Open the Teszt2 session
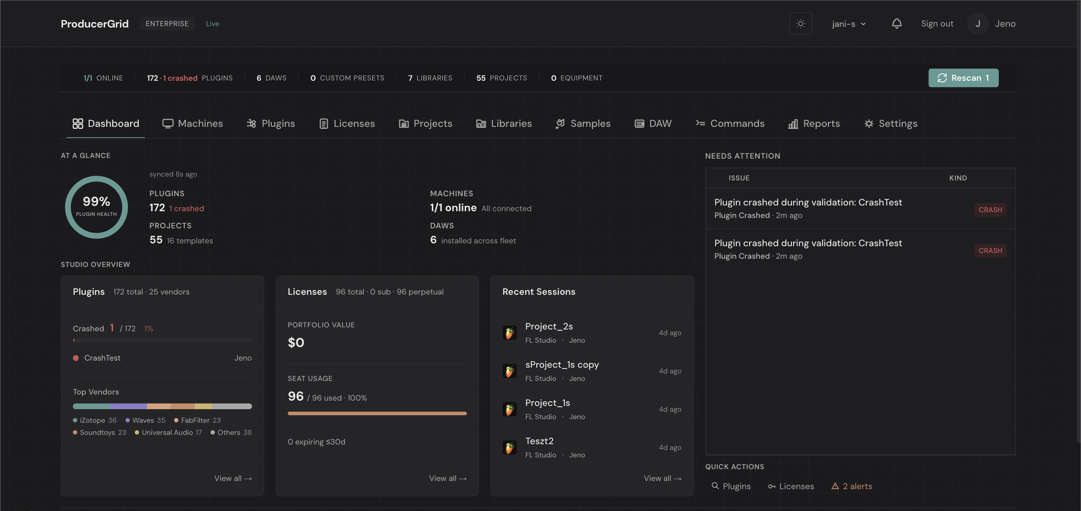 592,447
